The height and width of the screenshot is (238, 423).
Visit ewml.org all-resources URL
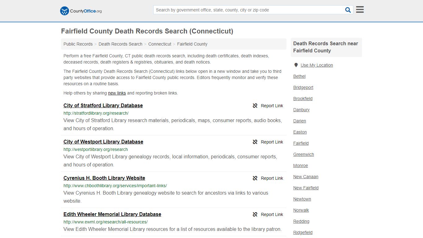coord(106,222)
